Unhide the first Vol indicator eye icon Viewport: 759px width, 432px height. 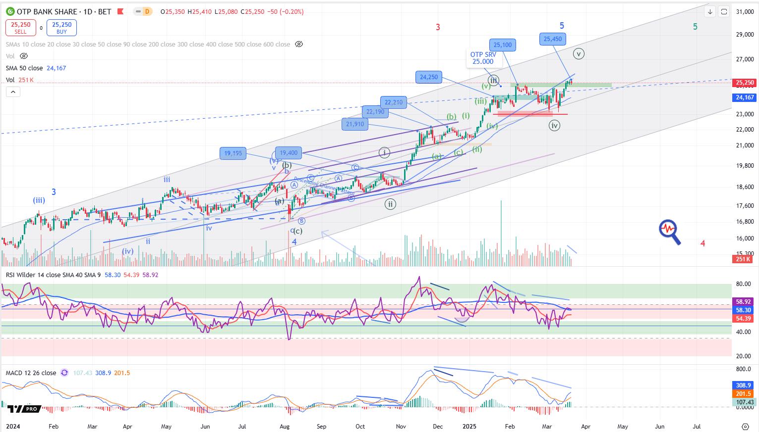click(24, 56)
